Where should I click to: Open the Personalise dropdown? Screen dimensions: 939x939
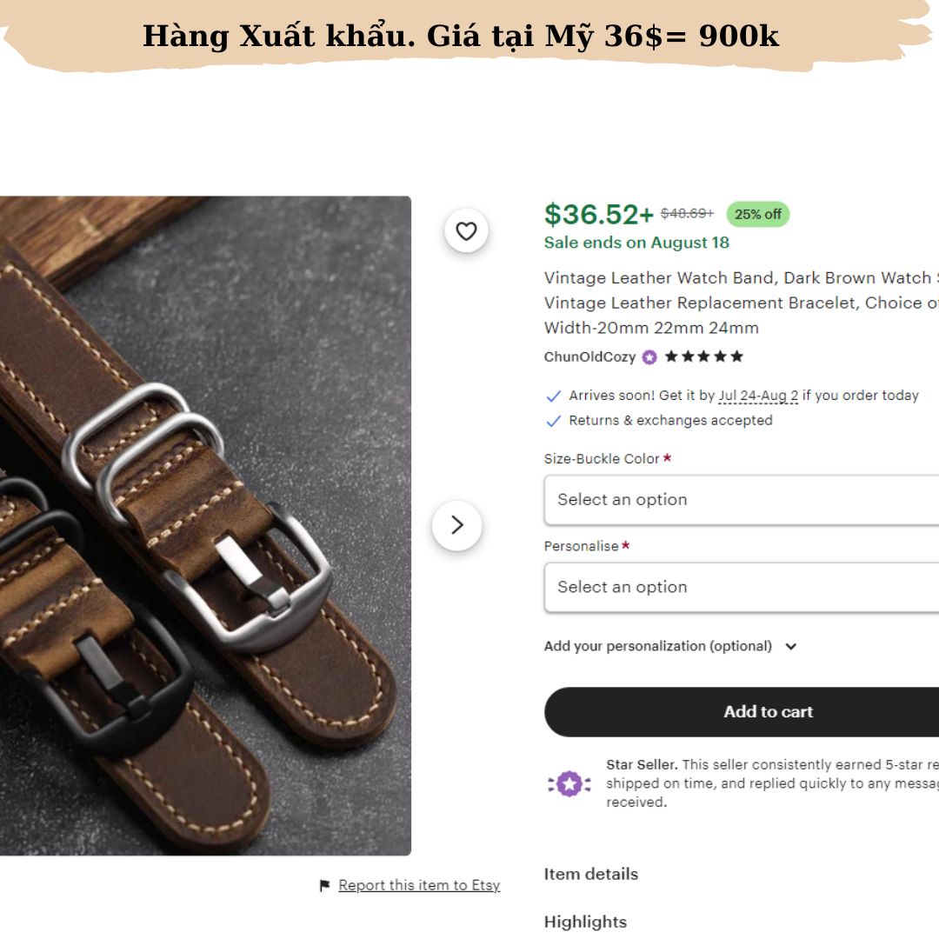coord(742,588)
